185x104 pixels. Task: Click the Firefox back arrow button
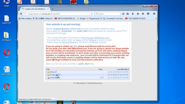pos(21,14)
